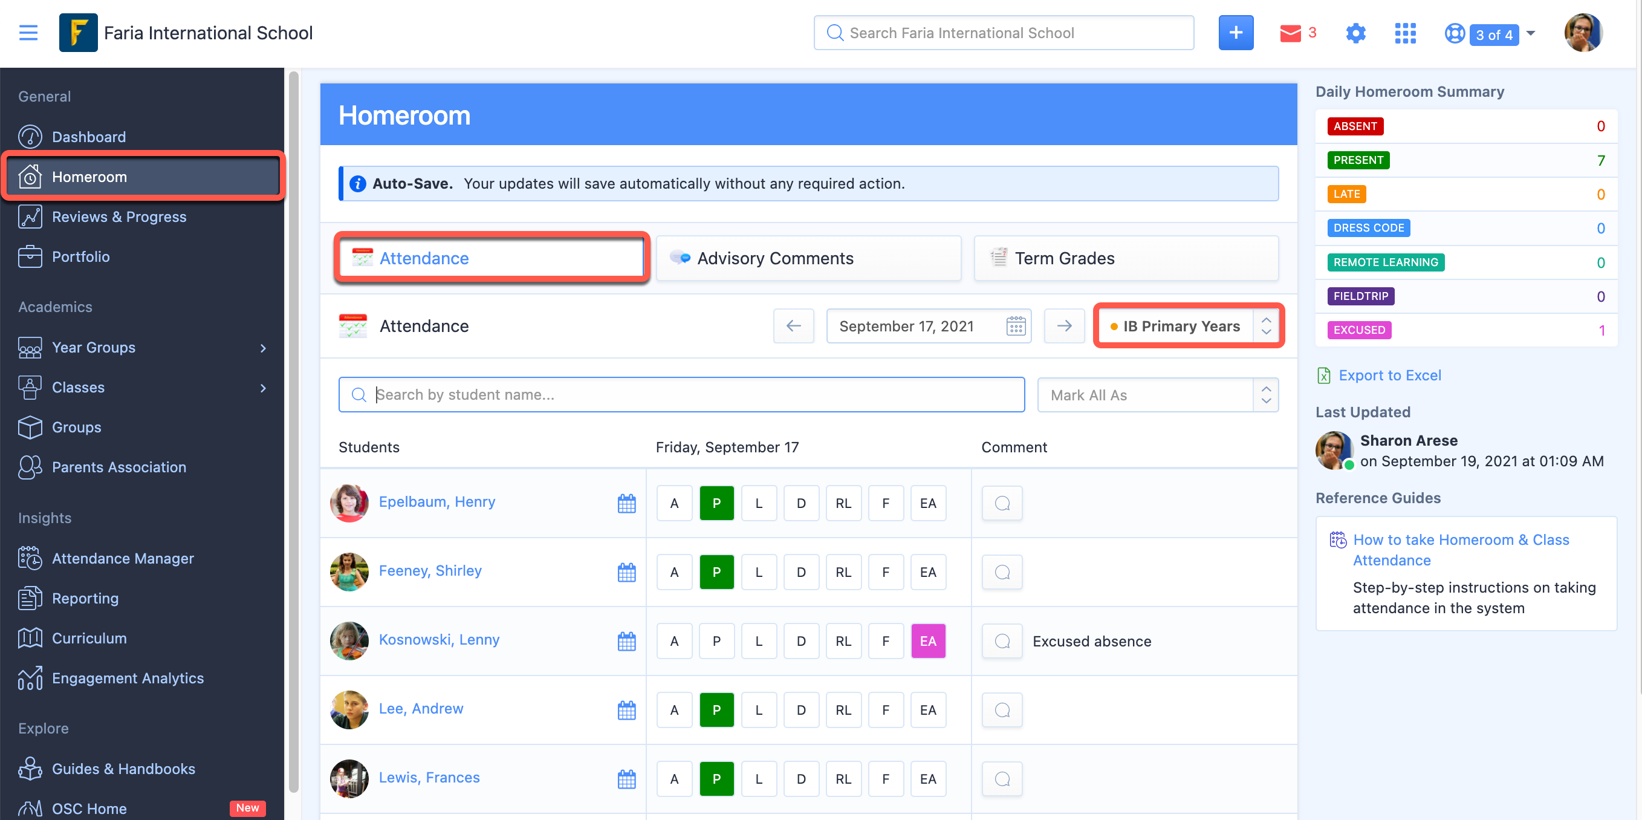The image size is (1642, 820).
Task: Open the settings gear icon
Action: point(1355,33)
